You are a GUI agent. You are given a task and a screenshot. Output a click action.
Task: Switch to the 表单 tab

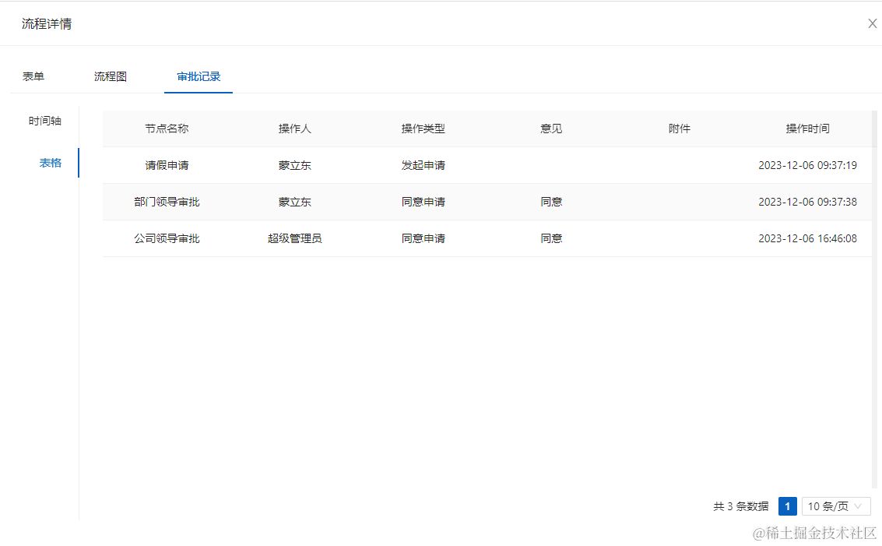click(33, 76)
